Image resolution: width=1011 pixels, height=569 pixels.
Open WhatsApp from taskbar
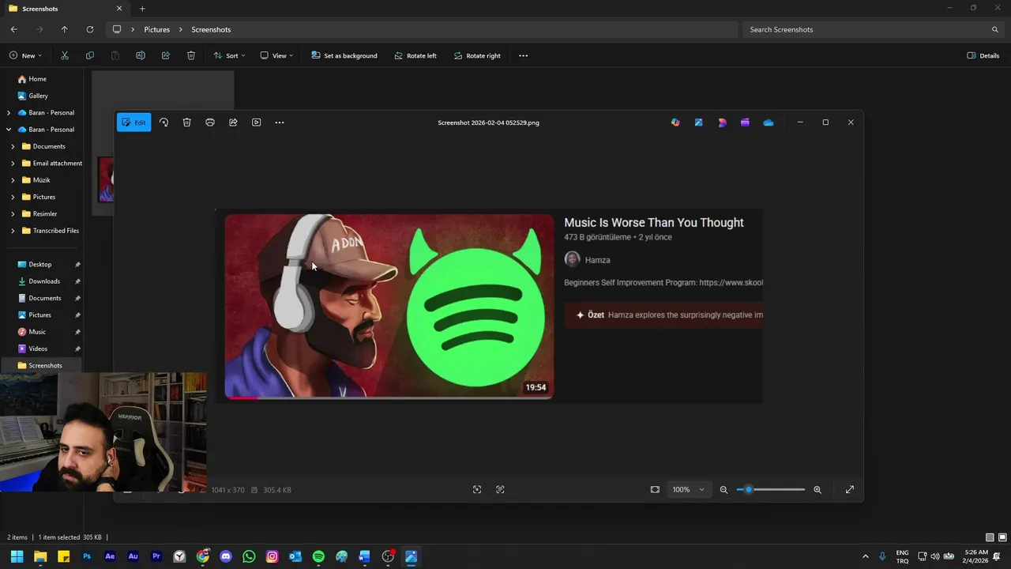[x=249, y=556]
